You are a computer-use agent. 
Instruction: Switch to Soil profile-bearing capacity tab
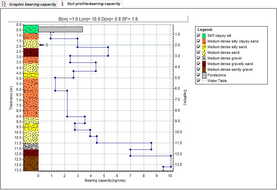coord(93,4)
